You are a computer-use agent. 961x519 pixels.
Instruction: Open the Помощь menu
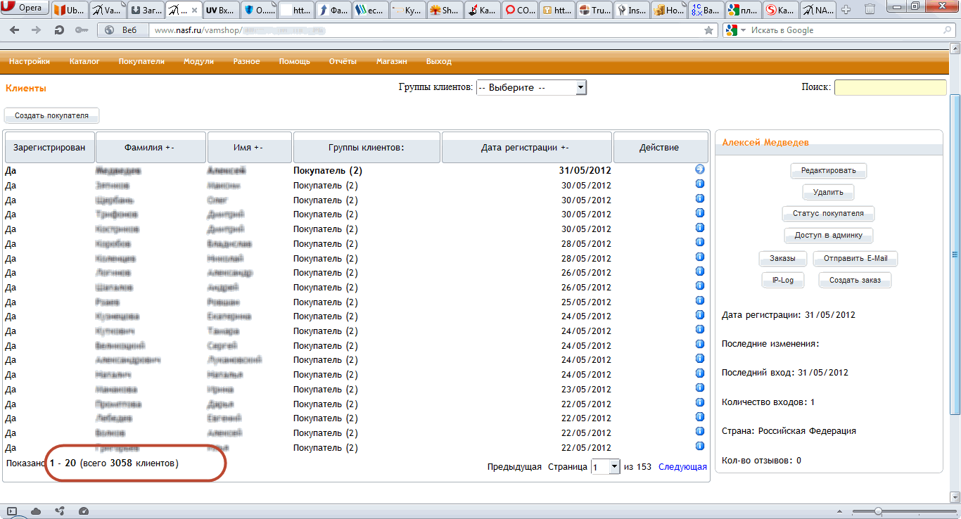[x=294, y=61]
